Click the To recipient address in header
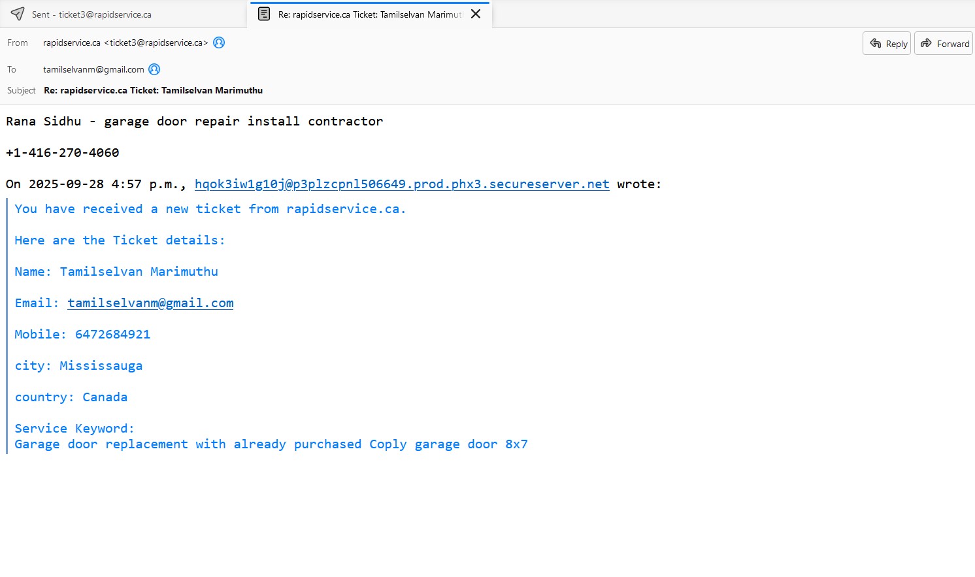975x577 pixels. pyautogui.click(x=93, y=69)
